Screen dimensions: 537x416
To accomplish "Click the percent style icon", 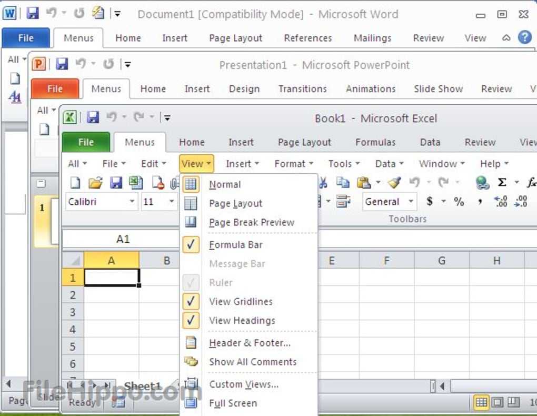I will tap(459, 202).
